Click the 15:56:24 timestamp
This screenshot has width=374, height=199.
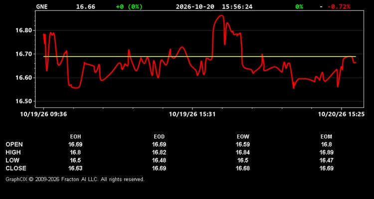click(237, 6)
